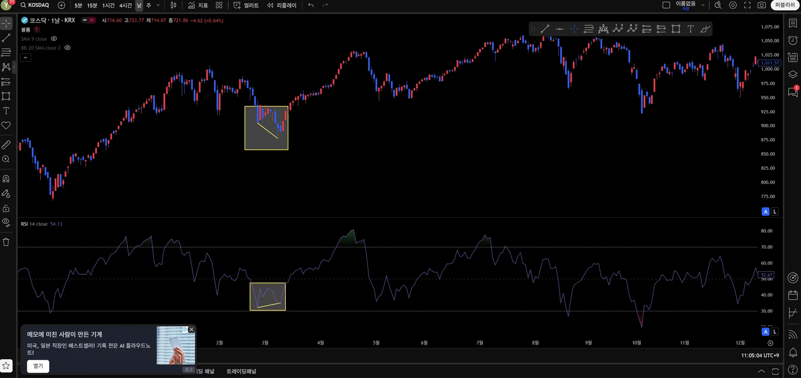801x378 pixels.
Task: Open the alerts clock panel icon
Action: (x=793, y=40)
